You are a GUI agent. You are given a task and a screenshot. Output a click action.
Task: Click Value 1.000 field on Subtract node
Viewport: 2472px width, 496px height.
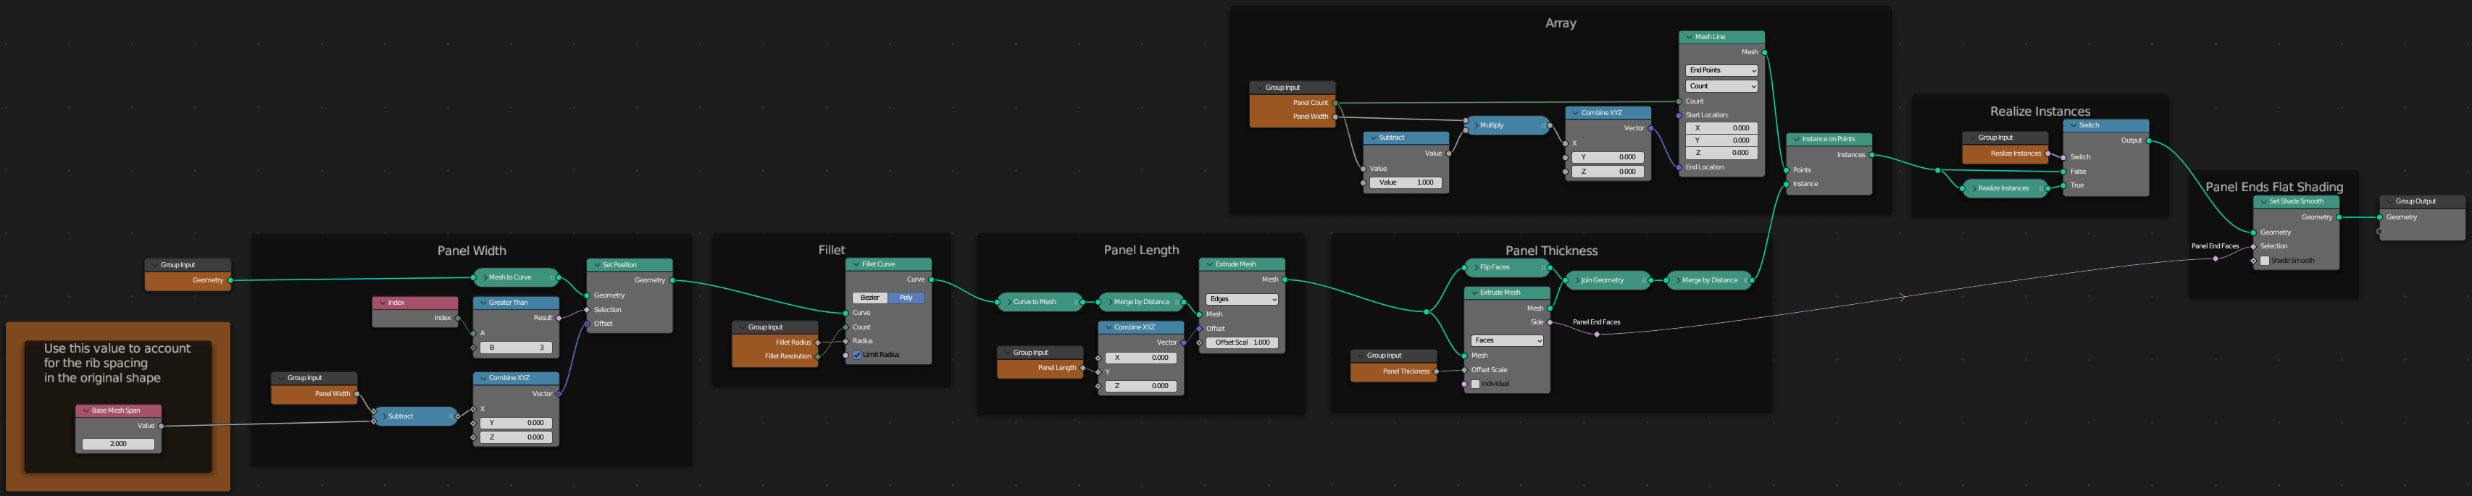pos(1406,182)
